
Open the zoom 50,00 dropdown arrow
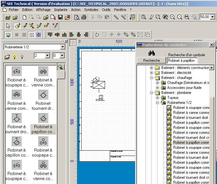pyautogui.click(x=213, y=17)
